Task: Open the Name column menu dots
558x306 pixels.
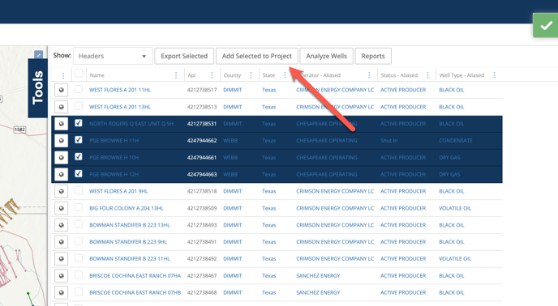Action: 176,75
